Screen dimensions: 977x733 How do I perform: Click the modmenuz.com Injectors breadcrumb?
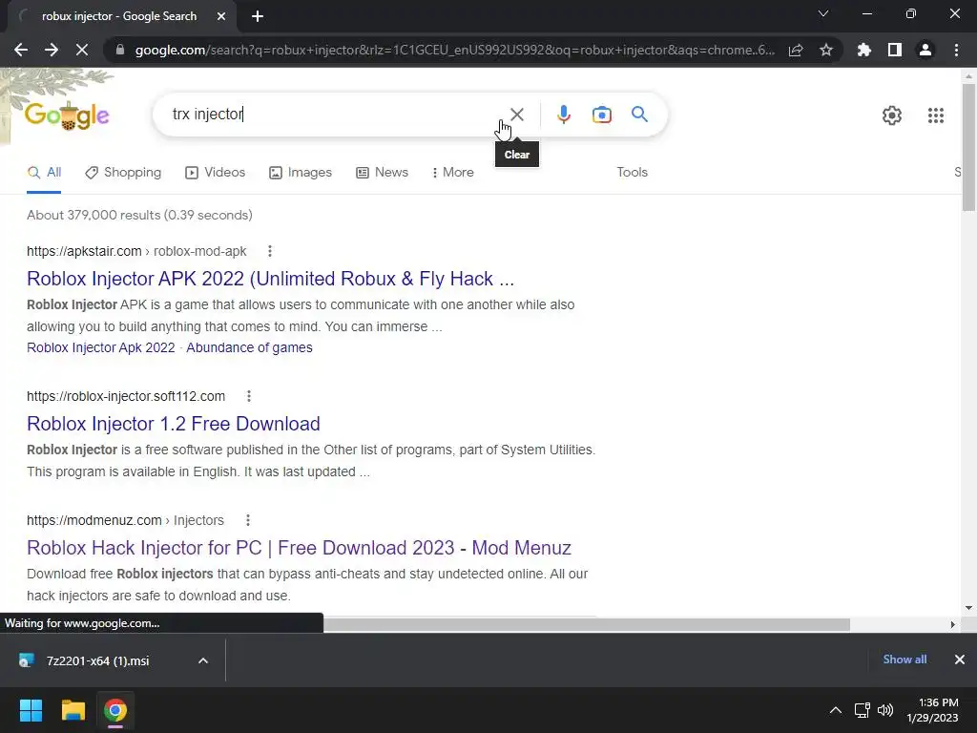point(125,520)
